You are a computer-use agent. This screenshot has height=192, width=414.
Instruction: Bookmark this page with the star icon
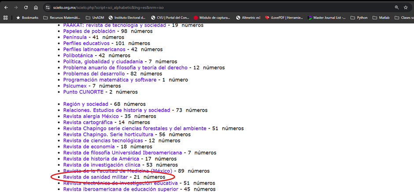pyautogui.click(x=406, y=8)
